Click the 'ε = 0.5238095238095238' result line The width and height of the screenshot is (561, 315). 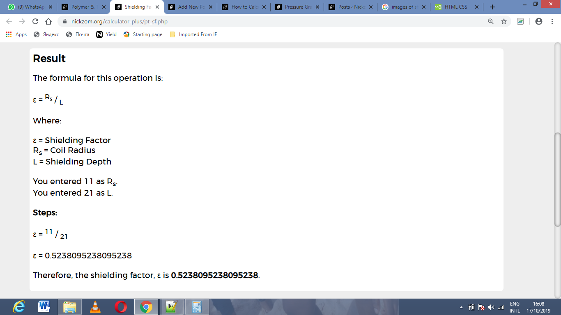[82, 256]
